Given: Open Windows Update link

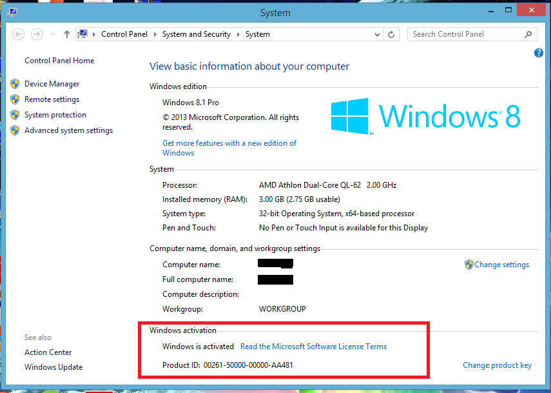Looking at the screenshot, I should [x=53, y=367].
